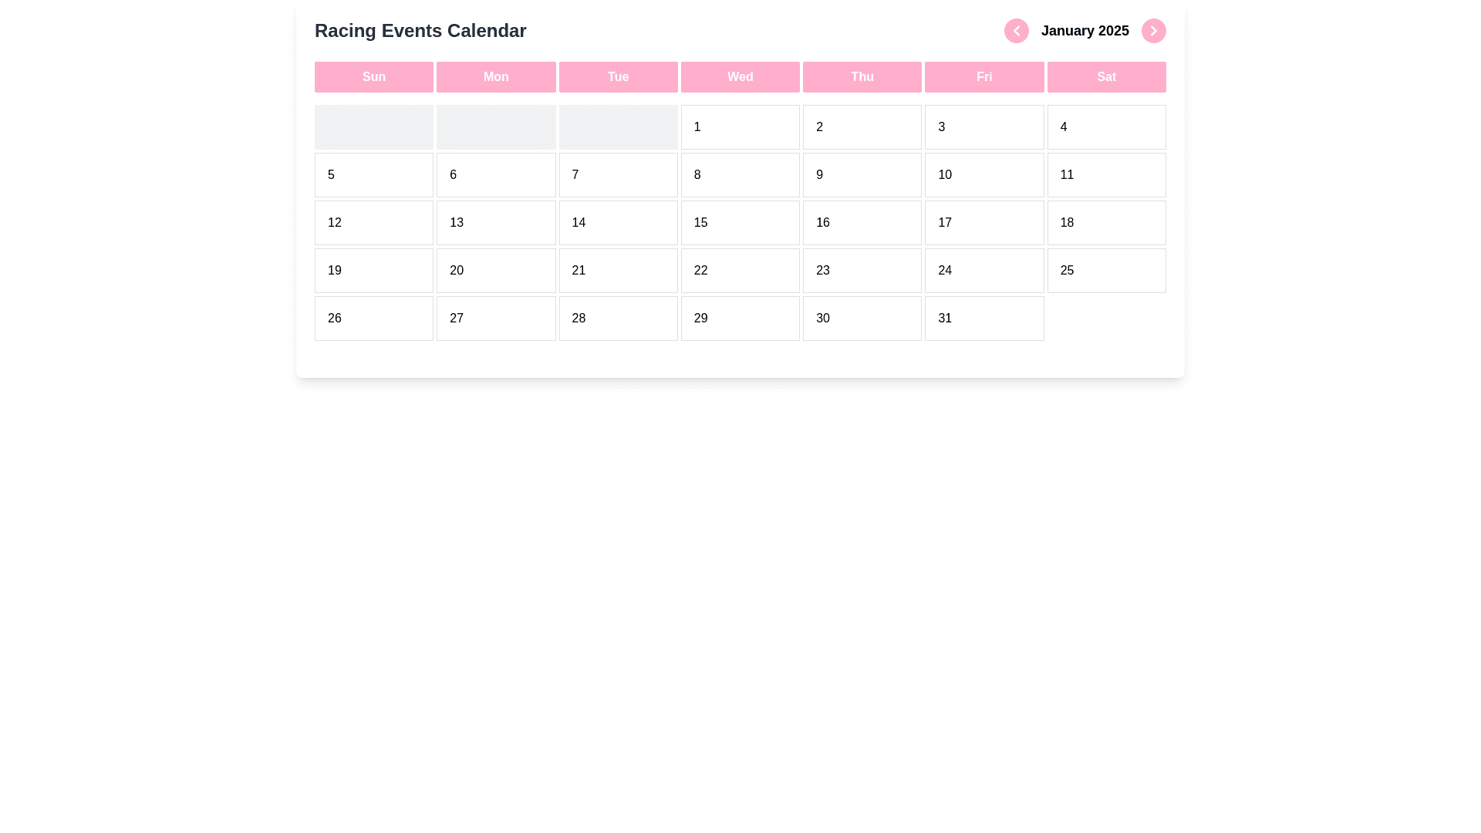Choose the date cell numbered 25
1481x833 pixels.
[x=1105, y=271]
